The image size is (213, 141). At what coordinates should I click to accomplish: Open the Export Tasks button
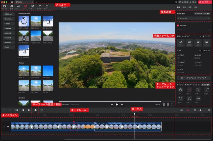[x=187, y=2]
